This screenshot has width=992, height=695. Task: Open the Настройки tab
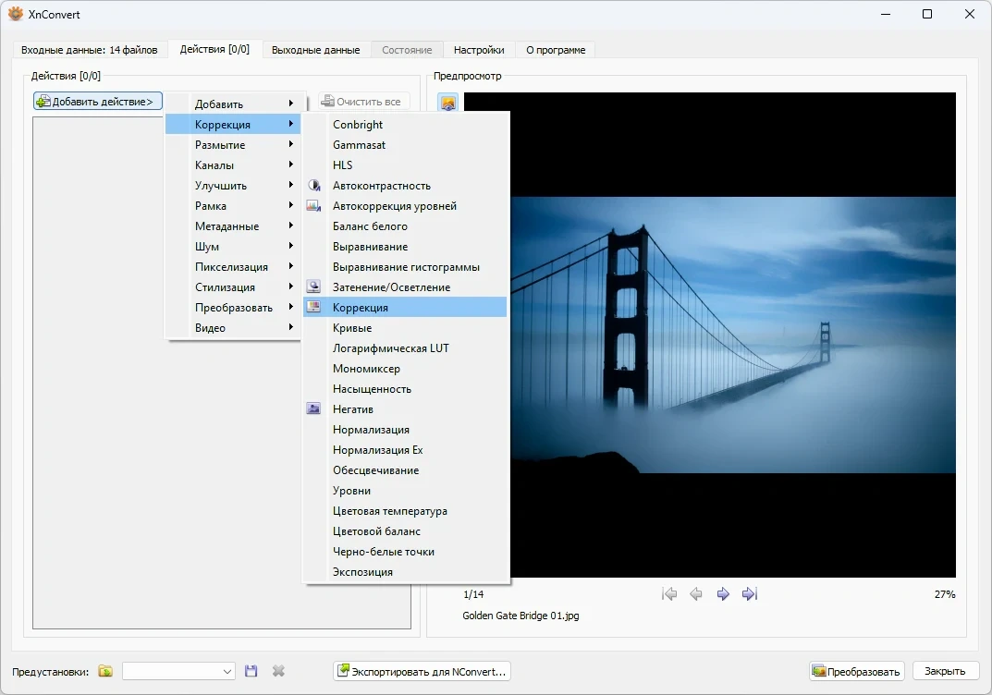coord(479,50)
